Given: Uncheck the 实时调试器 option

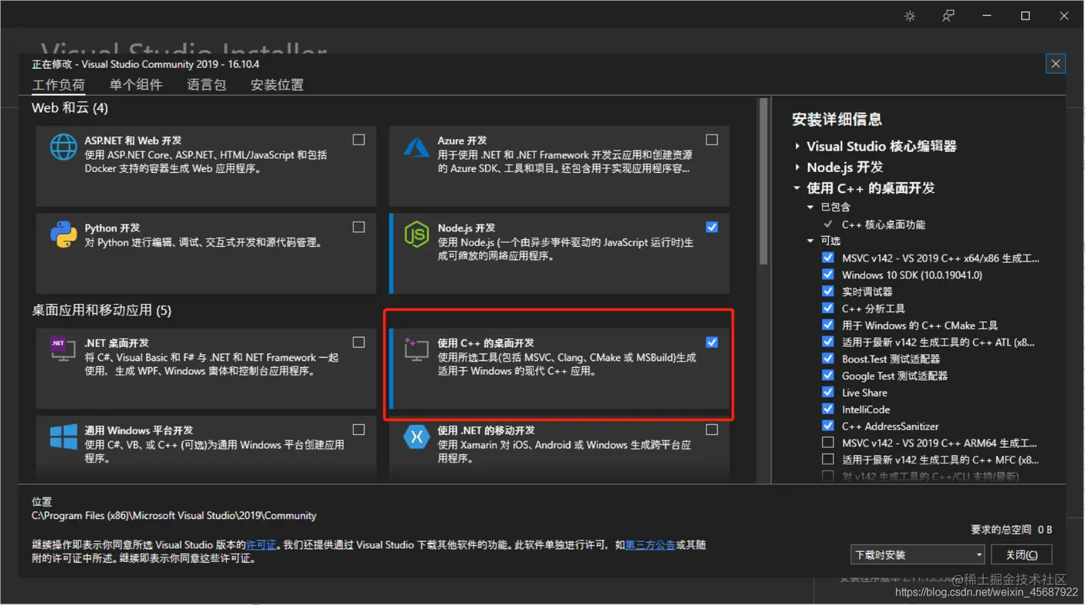Looking at the screenshot, I should pos(828,291).
